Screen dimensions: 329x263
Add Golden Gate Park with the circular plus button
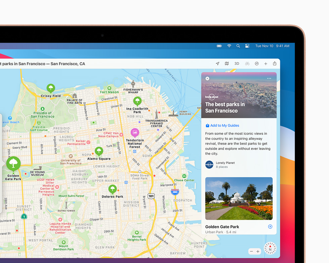click(x=270, y=226)
